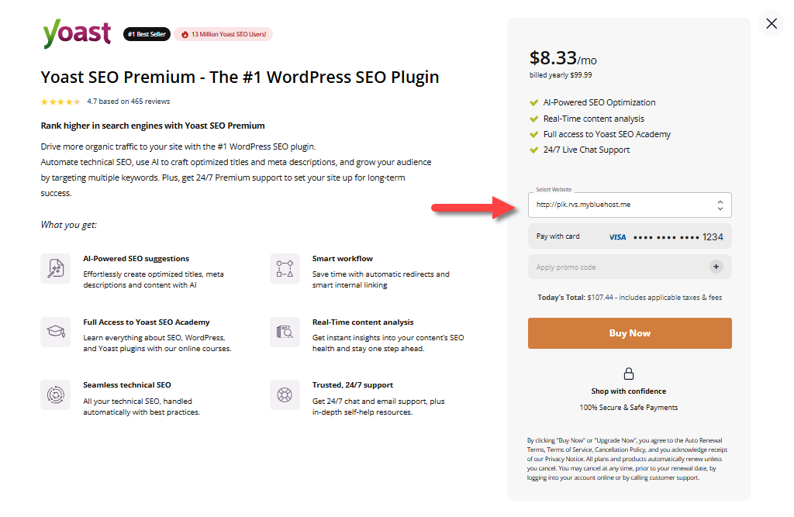Click the Yoast SEO Academy graduation cap icon
This screenshot has height=517, width=794.
[x=55, y=331]
